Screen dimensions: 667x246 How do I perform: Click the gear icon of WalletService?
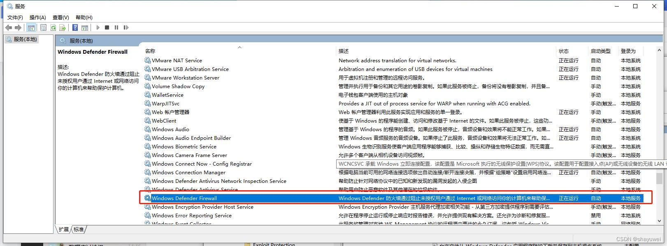148,95
